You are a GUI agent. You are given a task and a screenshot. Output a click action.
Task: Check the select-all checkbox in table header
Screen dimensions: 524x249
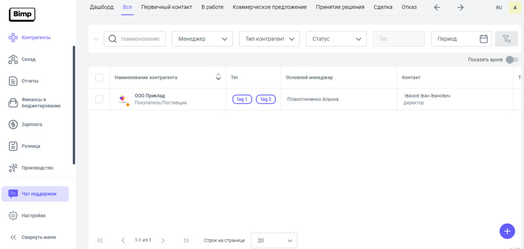click(99, 78)
